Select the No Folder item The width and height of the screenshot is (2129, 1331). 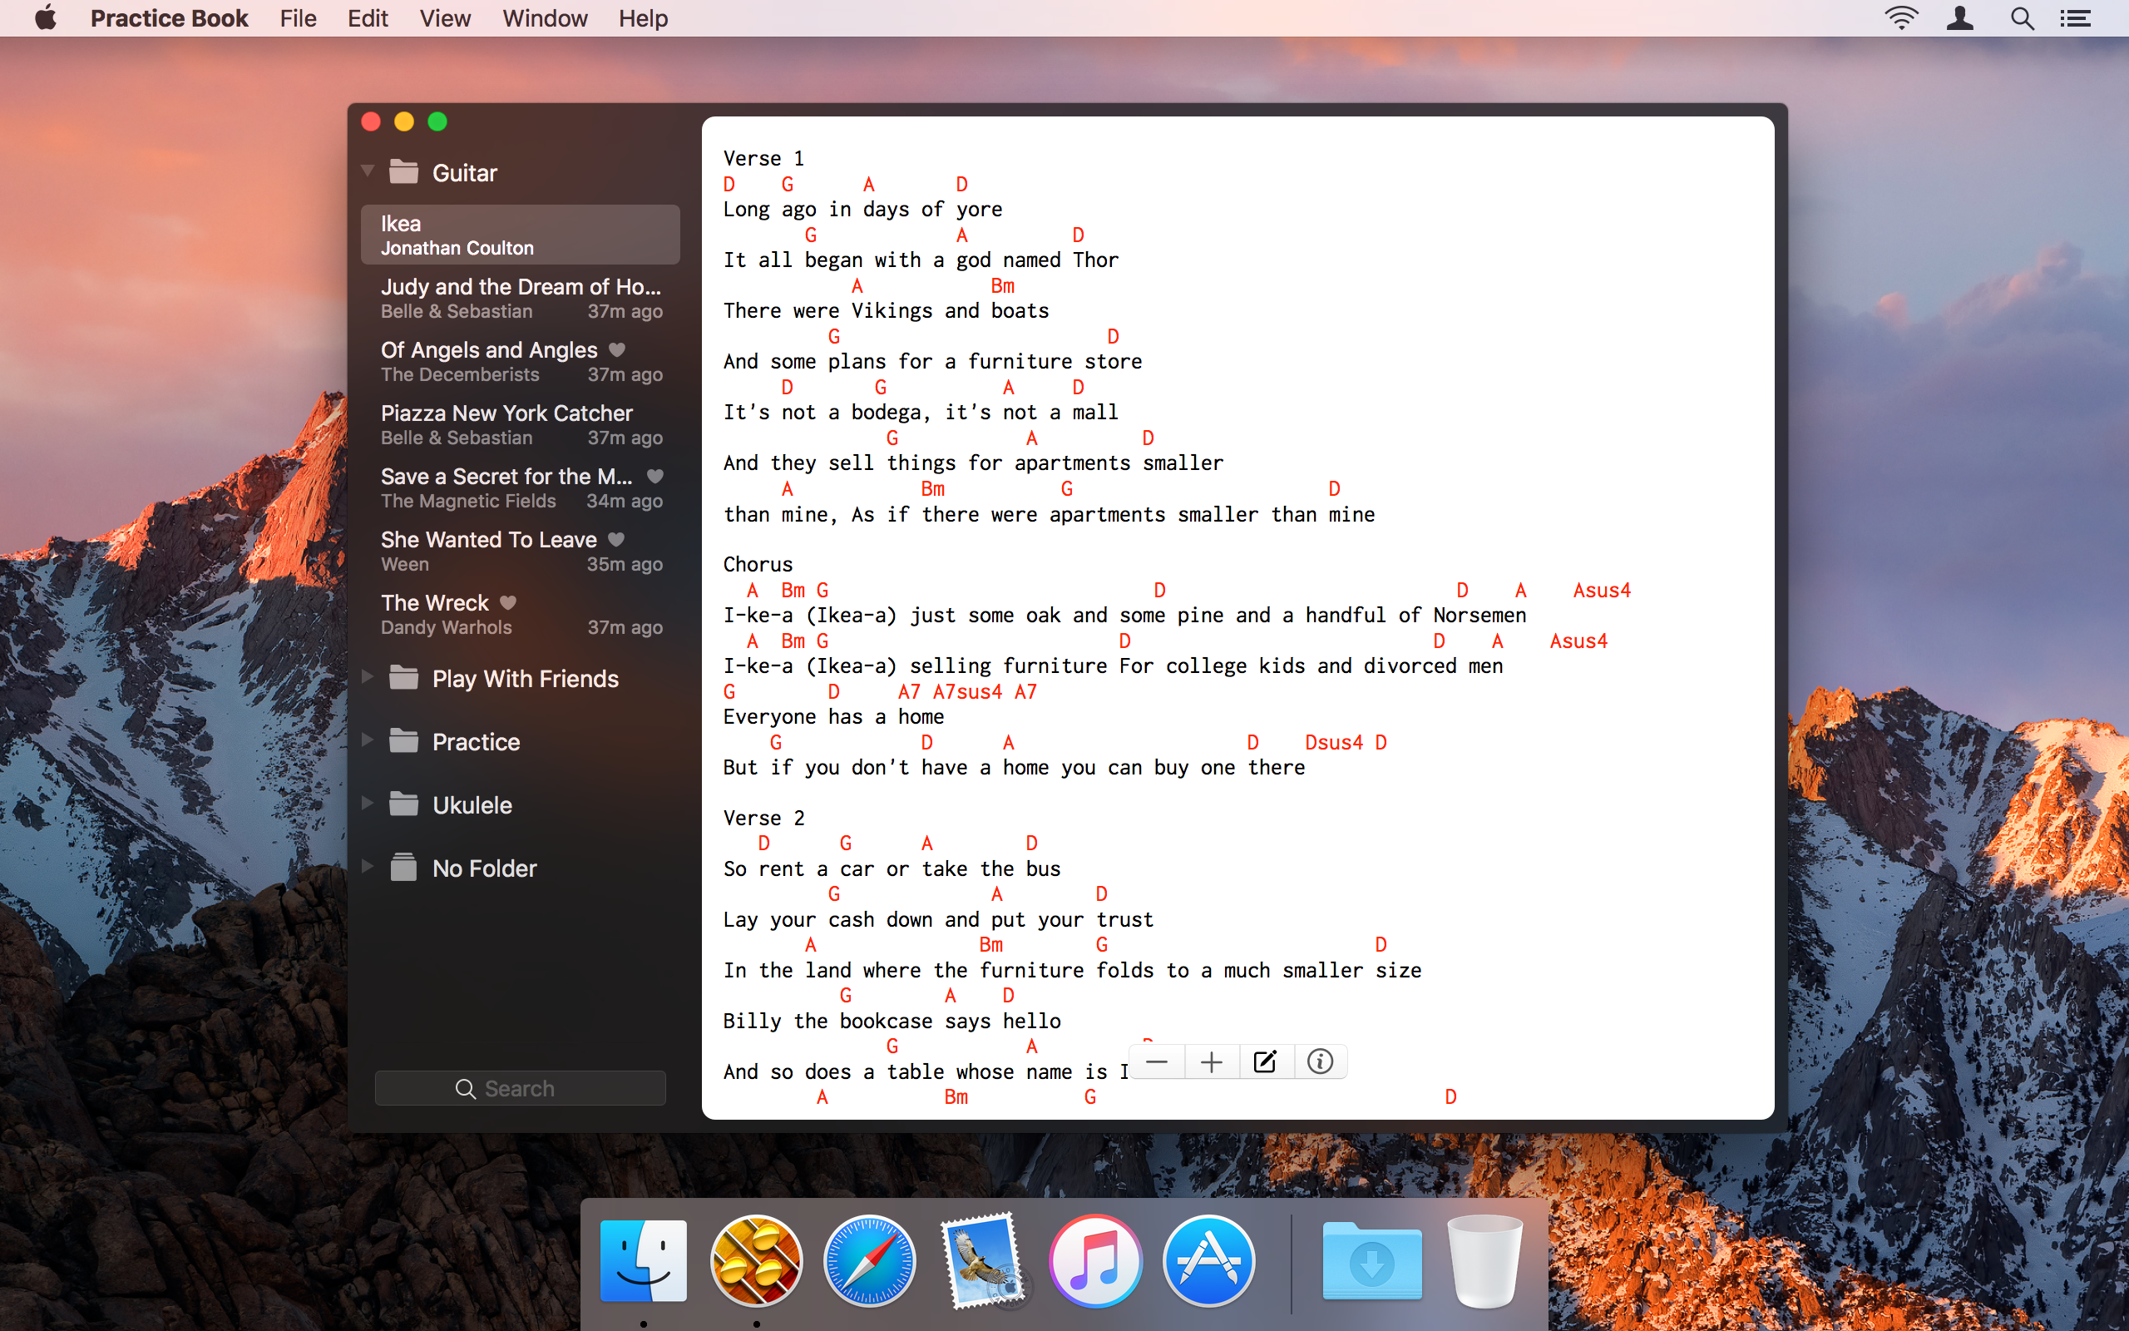pos(484,868)
